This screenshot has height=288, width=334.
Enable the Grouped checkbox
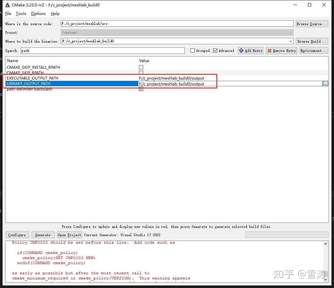(x=192, y=50)
